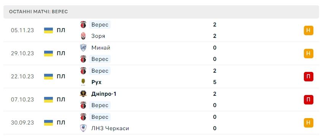This screenshot has width=321, height=137.
Task: Open the Рух team link
Action: (97, 82)
